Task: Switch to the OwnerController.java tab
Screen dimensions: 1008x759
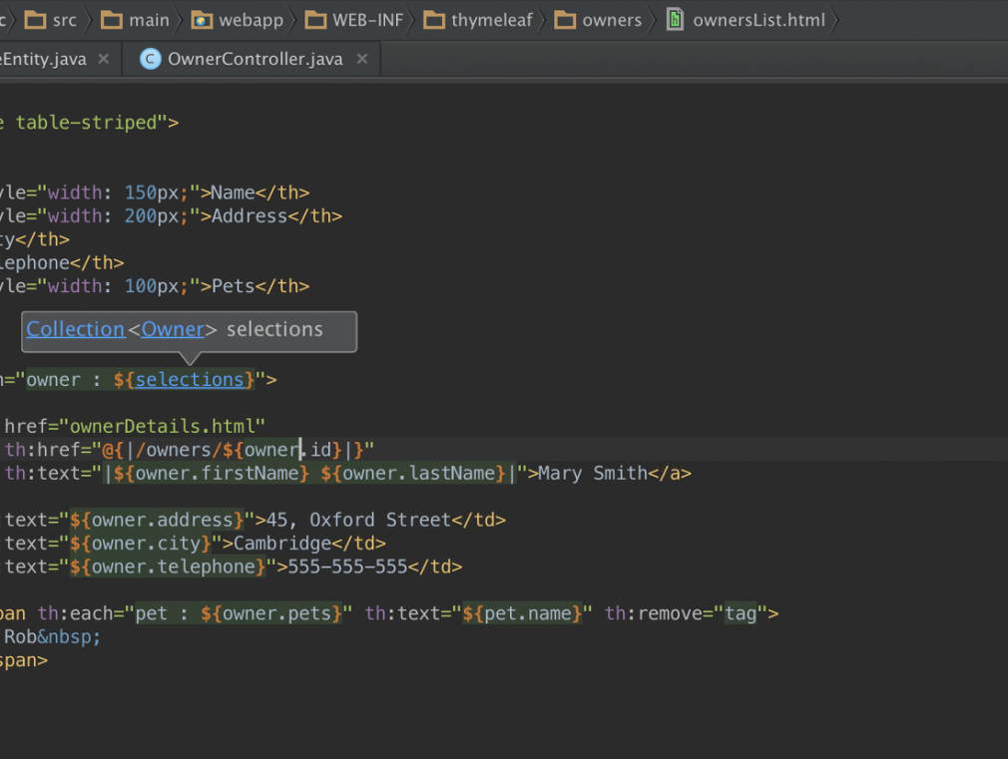Action: (x=252, y=59)
